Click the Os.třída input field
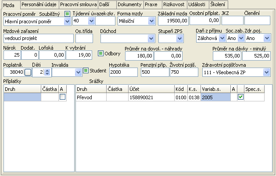The height and width of the screenshot is (176, 276). 84,38
